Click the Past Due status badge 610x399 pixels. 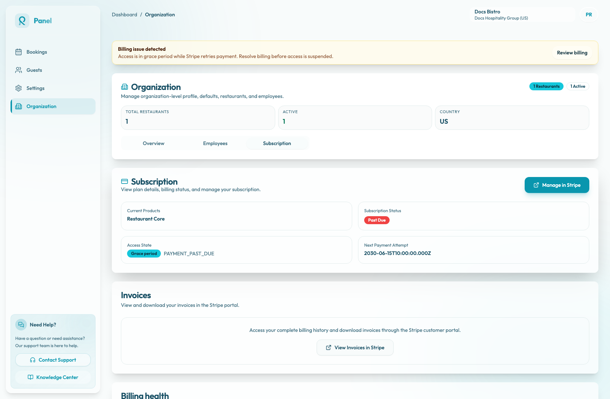tap(377, 220)
